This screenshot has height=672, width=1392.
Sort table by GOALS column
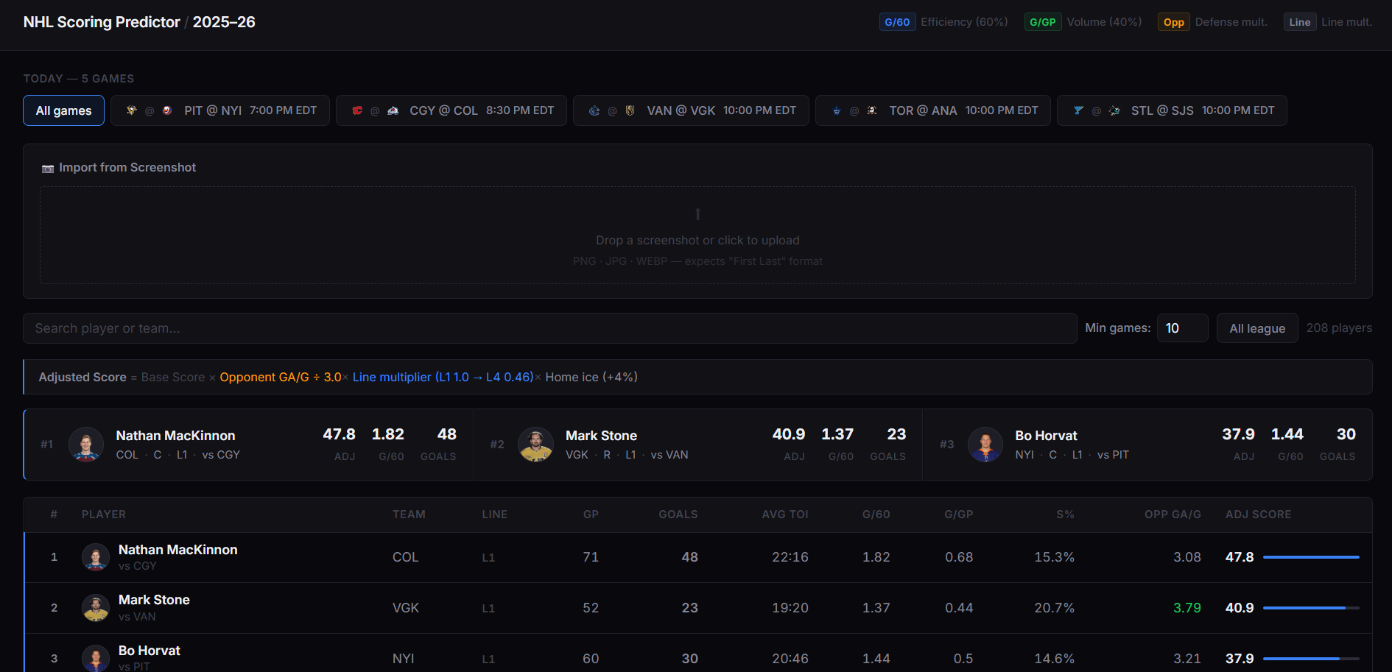[678, 514]
